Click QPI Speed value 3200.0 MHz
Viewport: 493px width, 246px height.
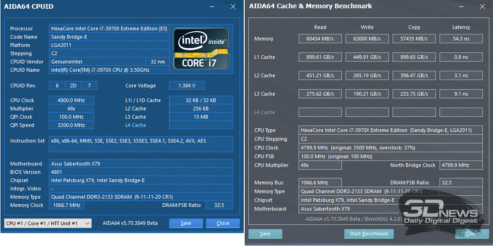click(71, 125)
